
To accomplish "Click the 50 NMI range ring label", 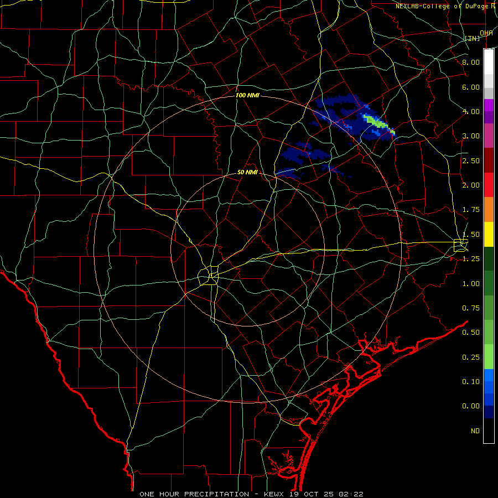I will point(247,172).
